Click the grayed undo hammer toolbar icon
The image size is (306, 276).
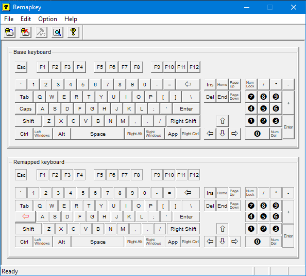pos(41,32)
